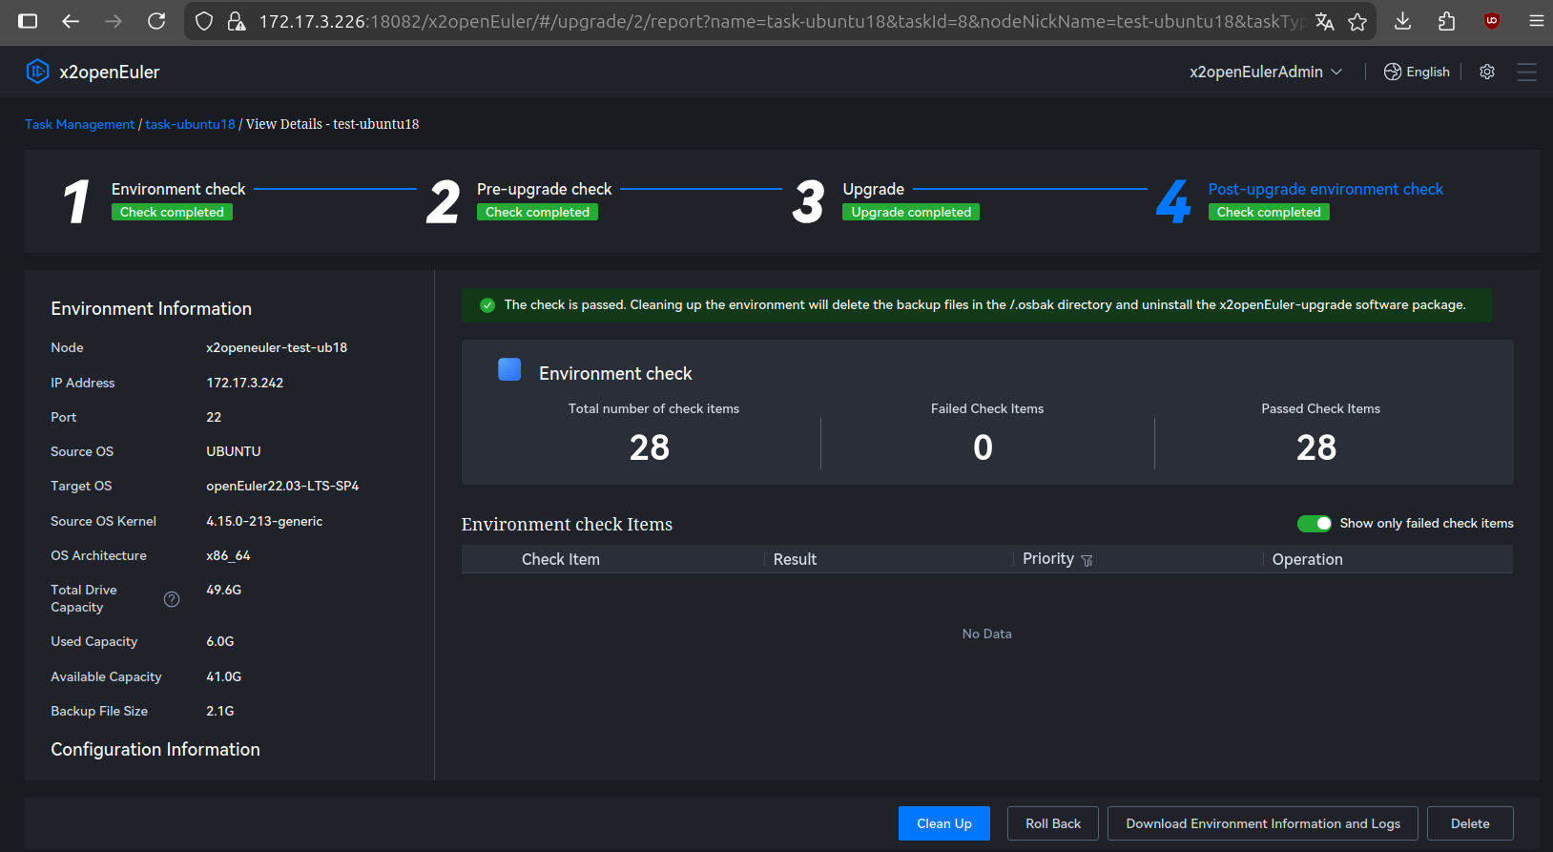1553x852 pixels.
Task: Open the browser downloads icon
Action: [1402, 21]
